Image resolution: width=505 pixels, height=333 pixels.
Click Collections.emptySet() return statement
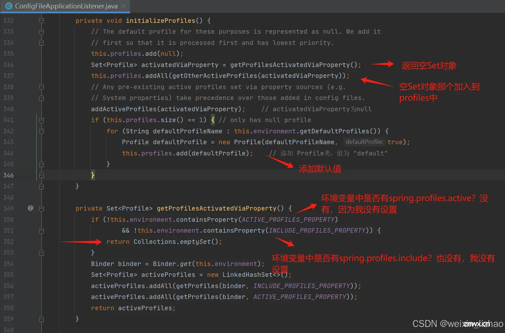[x=164, y=242]
